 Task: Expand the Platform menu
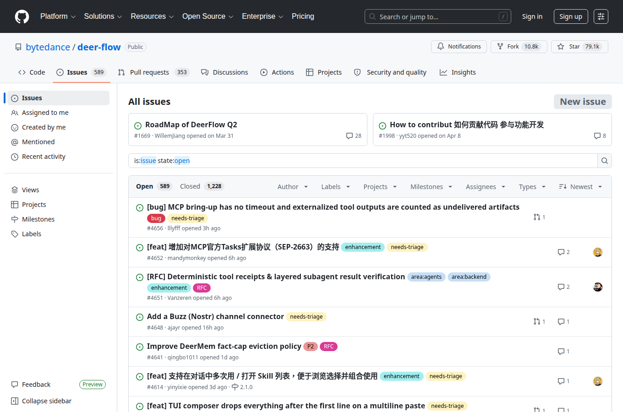point(58,16)
